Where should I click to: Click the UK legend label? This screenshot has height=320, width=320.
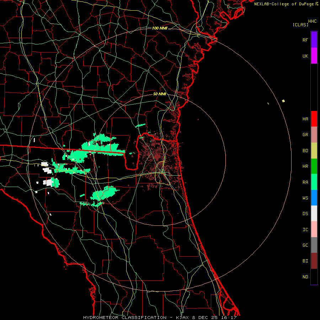[305, 56]
